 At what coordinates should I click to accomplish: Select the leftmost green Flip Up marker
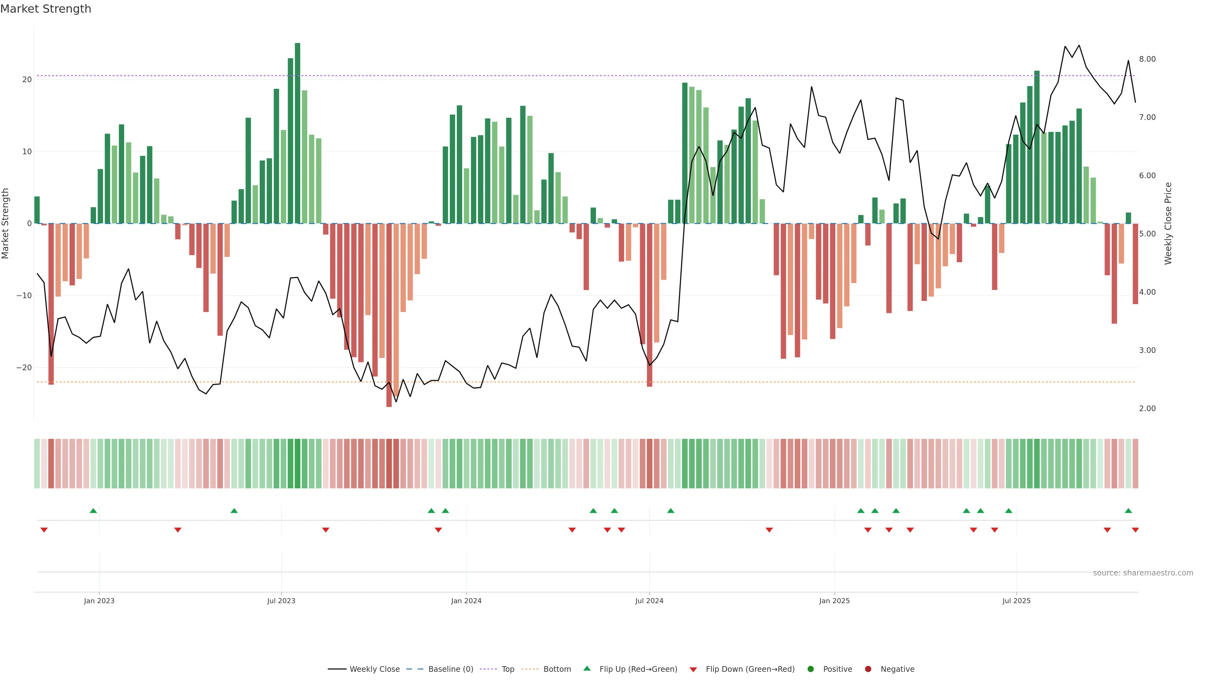(x=94, y=511)
